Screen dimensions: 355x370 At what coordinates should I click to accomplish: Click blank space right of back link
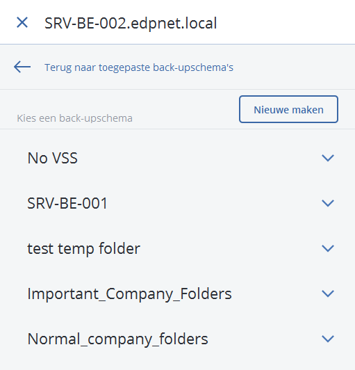pyautogui.click(x=292, y=67)
